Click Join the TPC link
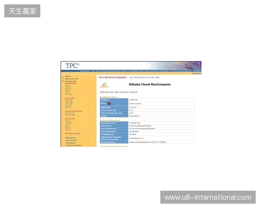 [x=71, y=140]
